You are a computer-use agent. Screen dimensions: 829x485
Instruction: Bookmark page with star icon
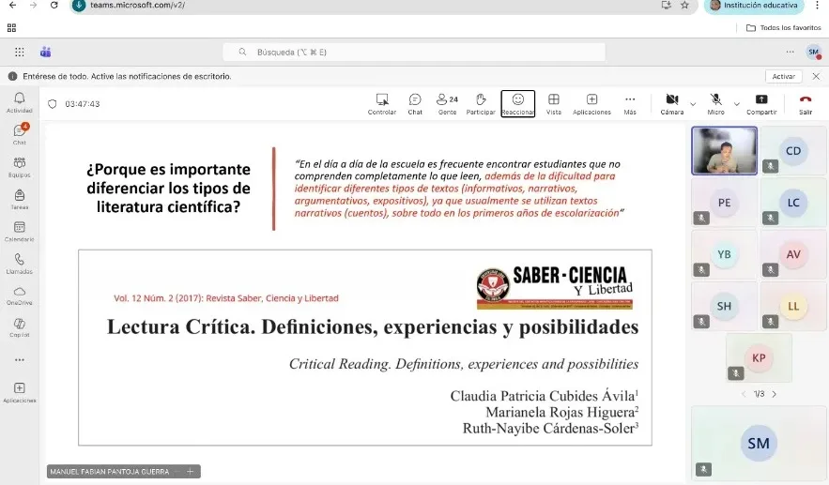[x=684, y=5]
